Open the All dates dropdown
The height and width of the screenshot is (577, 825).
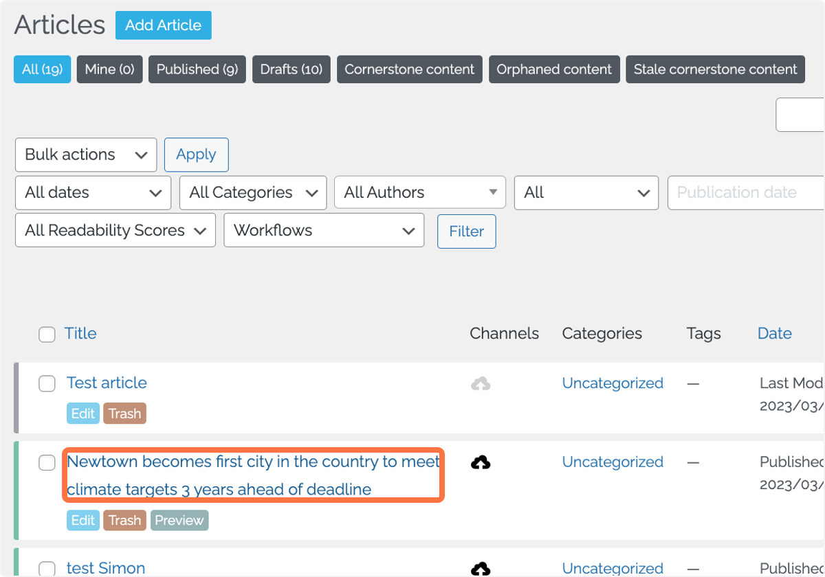(x=93, y=192)
